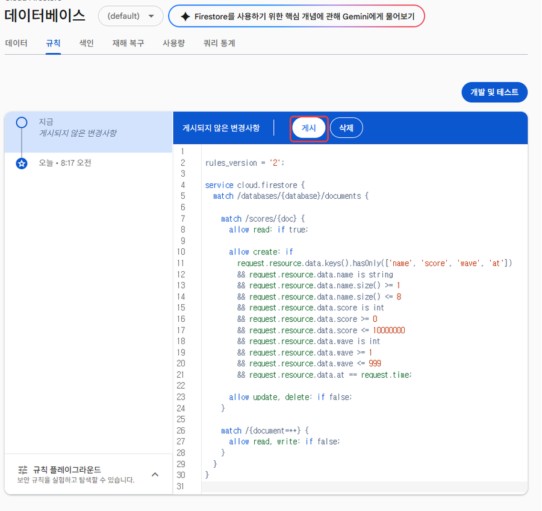Click line number 11 in the gutter

[181, 263]
